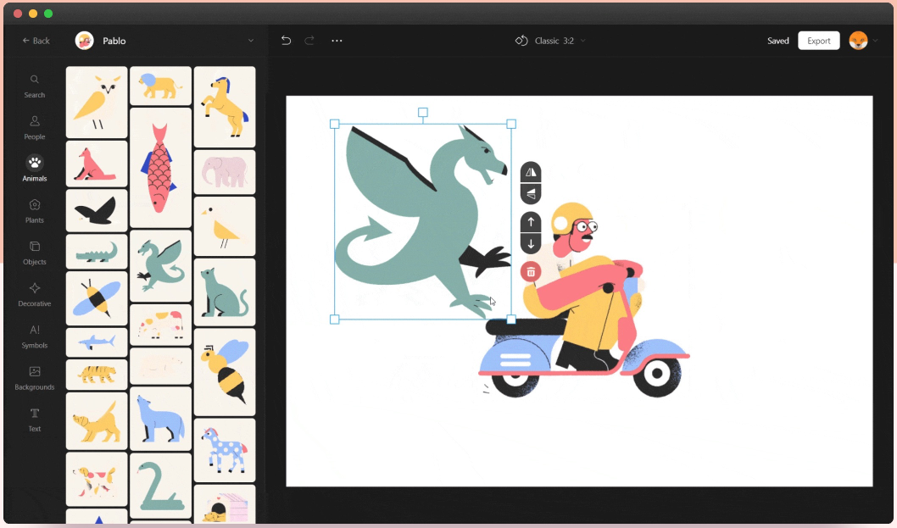
Task: Redo the last action
Action: 309,40
